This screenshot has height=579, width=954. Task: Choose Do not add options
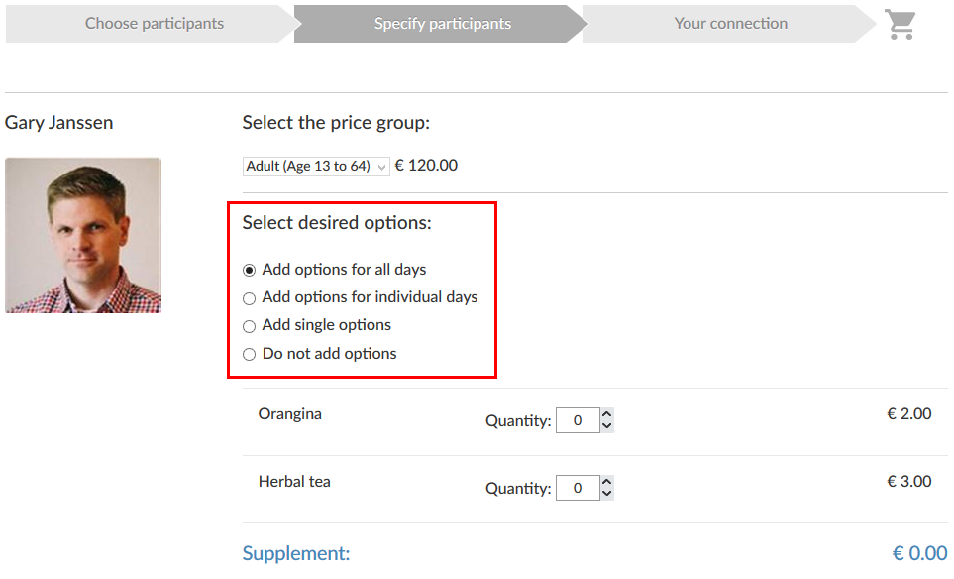coord(250,354)
